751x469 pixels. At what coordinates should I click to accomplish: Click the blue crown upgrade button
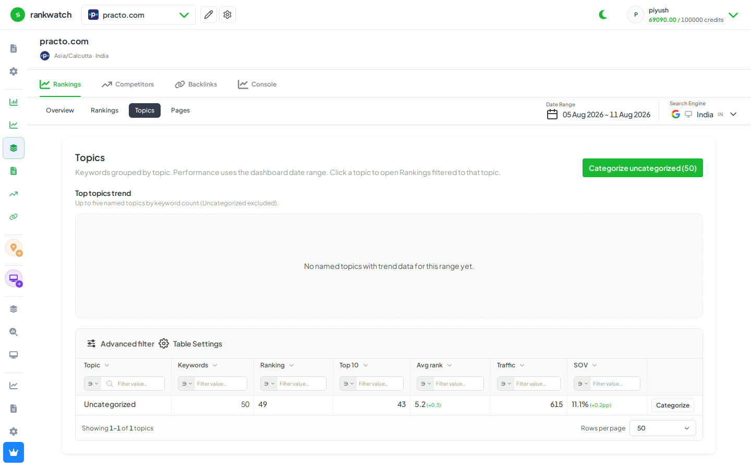tap(14, 452)
